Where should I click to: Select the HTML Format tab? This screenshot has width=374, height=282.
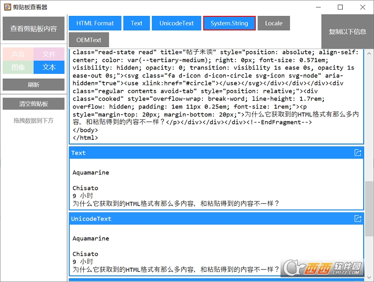click(x=95, y=23)
